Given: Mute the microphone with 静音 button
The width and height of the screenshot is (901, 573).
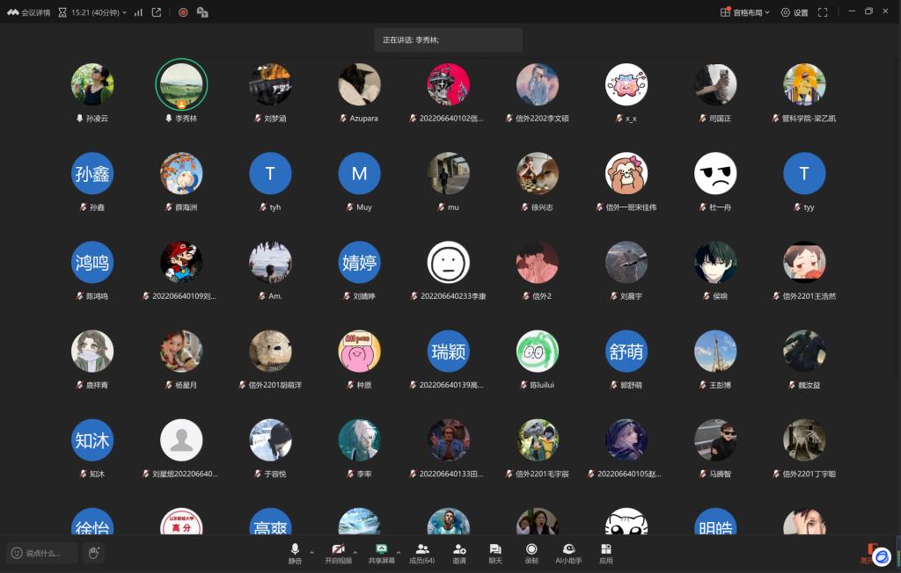Looking at the screenshot, I should point(295,553).
